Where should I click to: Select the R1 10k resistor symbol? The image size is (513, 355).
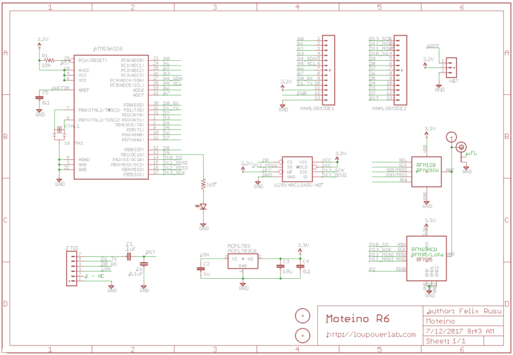point(49,60)
